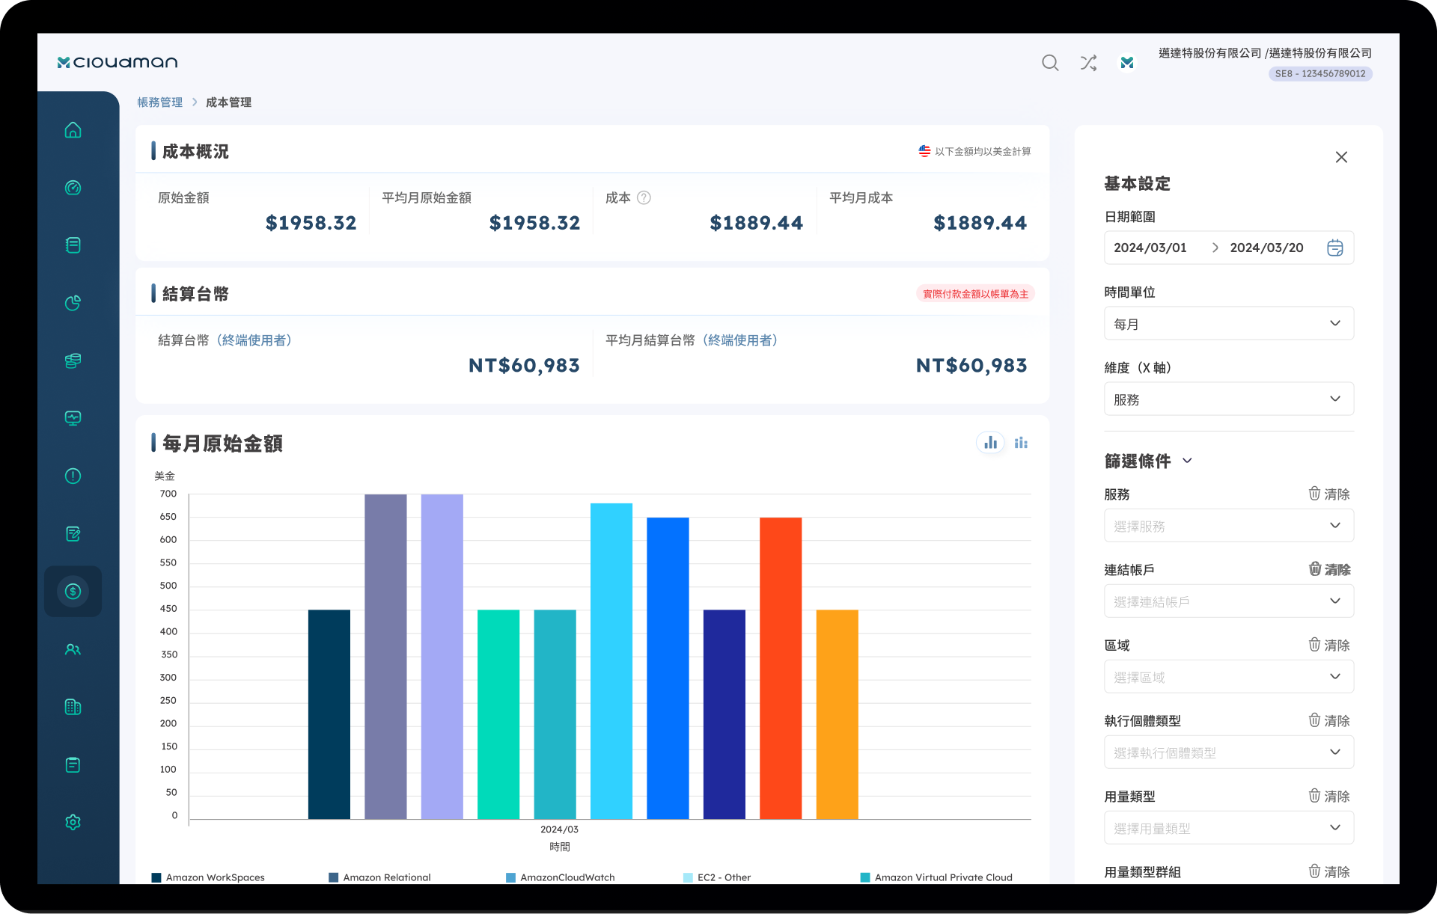The width and height of the screenshot is (1437, 914).
Task: Clear the 用量類型群組 filter
Action: pyautogui.click(x=1329, y=871)
